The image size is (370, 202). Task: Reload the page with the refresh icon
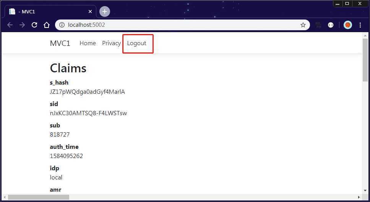[x=34, y=25]
